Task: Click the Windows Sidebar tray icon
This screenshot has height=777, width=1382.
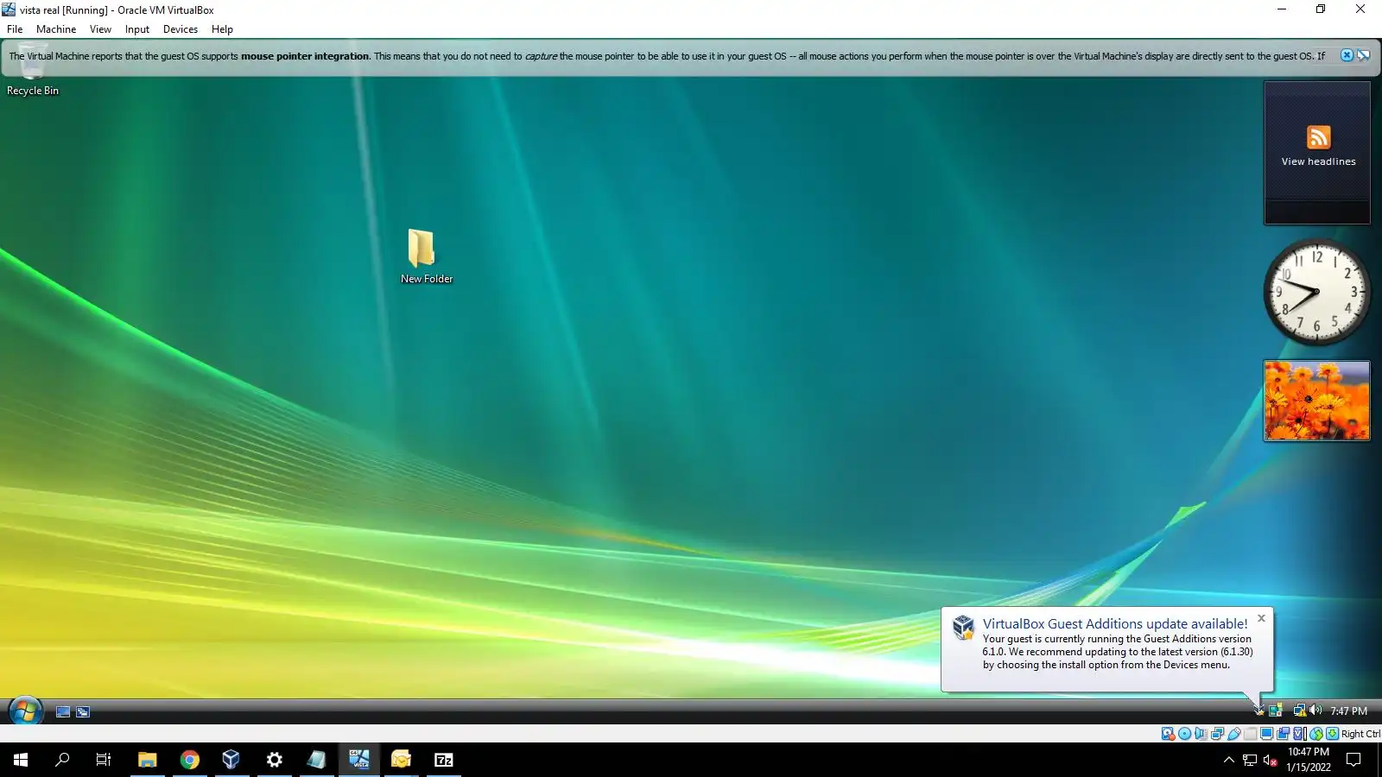Action: pyautogui.click(x=1275, y=711)
